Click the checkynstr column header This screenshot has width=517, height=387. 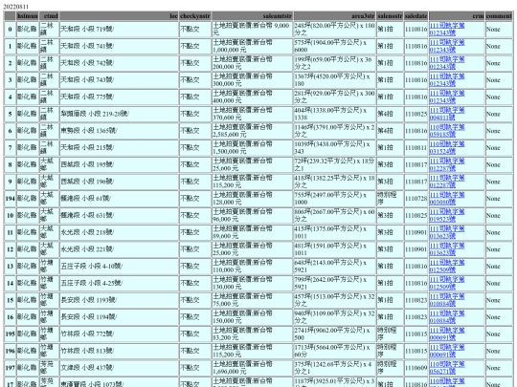[x=195, y=16]
